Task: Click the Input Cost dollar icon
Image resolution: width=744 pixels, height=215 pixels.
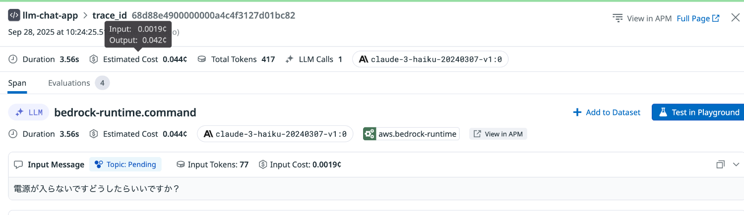Action: tap(263, 164)
